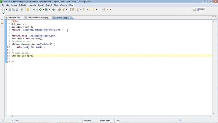Expand the Back history dropdown arrow

click(97, 10)
